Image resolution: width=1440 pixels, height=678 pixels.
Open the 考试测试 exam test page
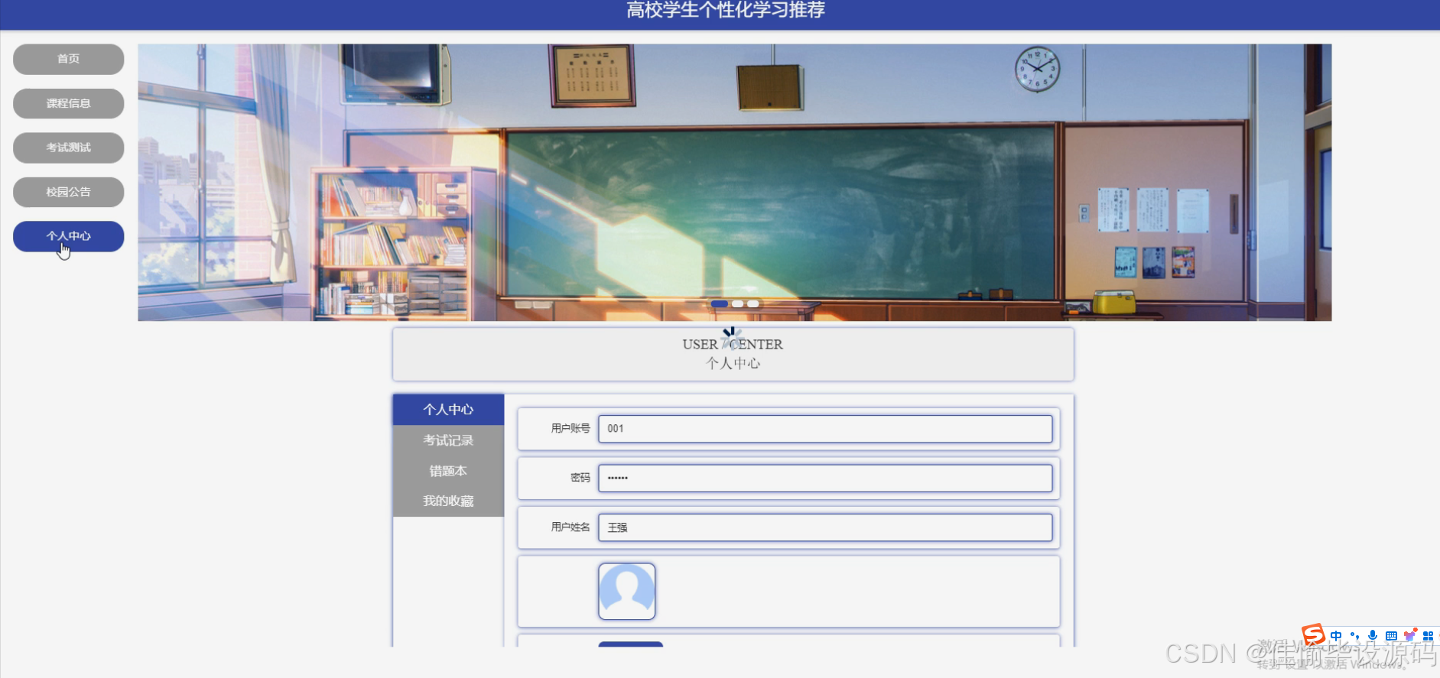[x=68, y=148]
